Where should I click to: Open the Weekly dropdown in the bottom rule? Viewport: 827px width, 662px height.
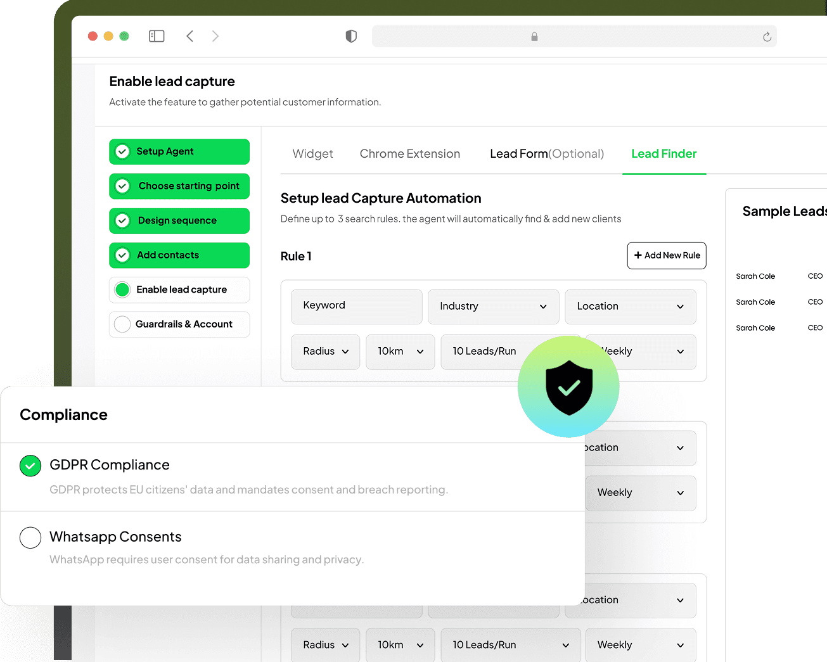click(641, 645)
